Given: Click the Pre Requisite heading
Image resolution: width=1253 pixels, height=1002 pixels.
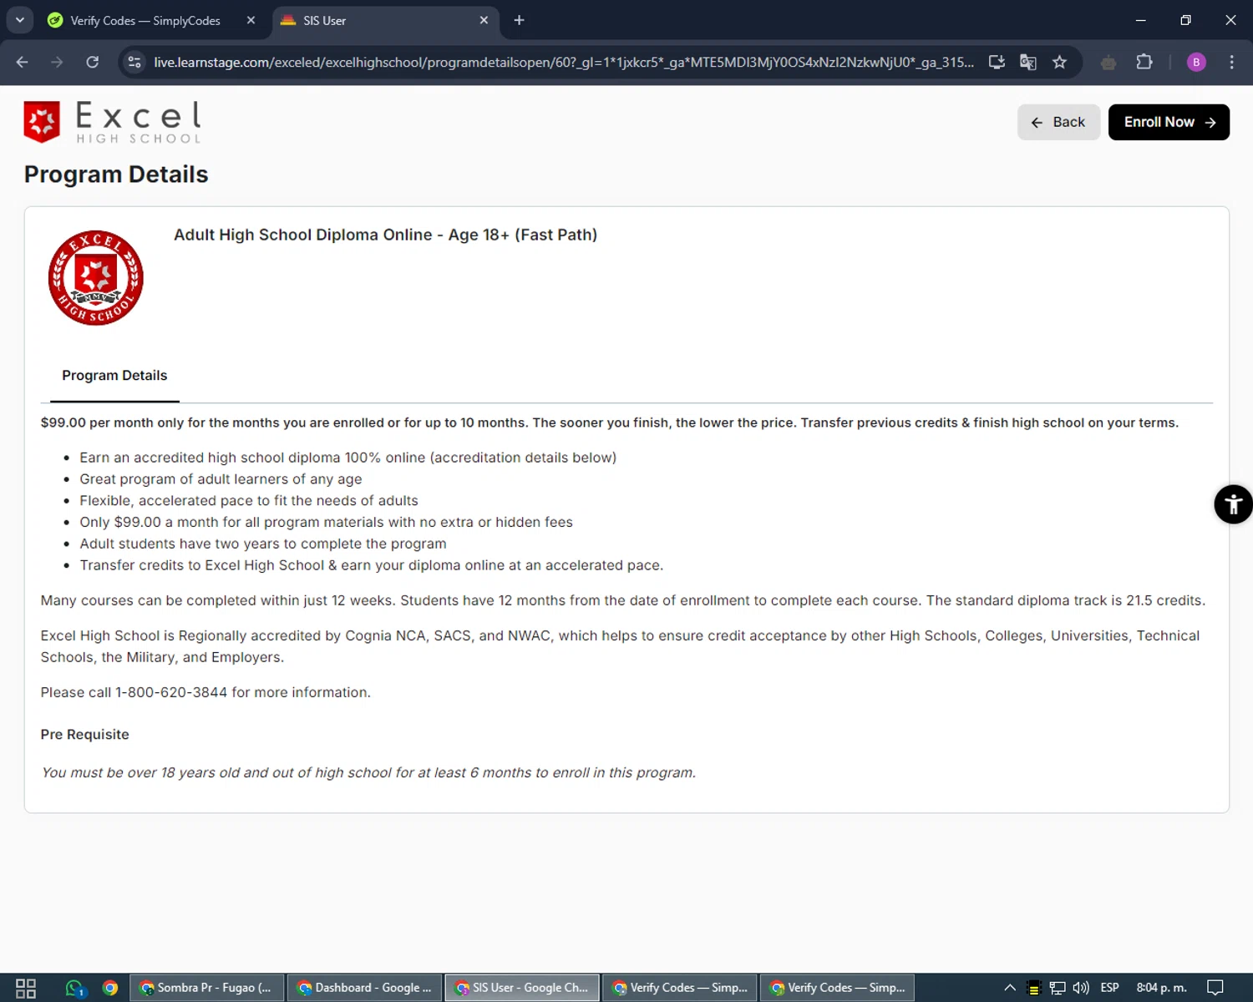Looking at the screenshot, I should coord(84,735).
